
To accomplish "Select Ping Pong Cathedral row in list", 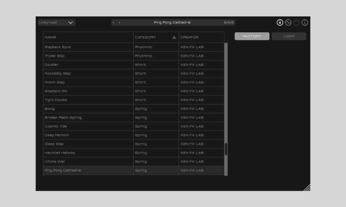I will [133, 170].
